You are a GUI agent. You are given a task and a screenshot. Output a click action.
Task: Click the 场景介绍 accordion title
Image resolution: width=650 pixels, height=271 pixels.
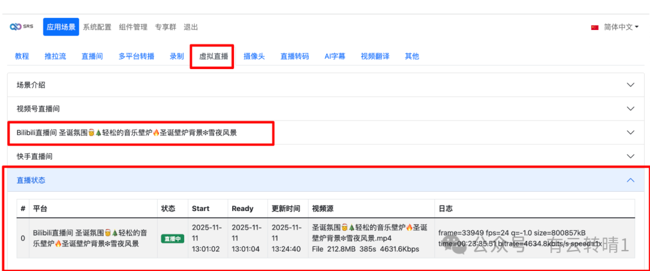(31, 85)
